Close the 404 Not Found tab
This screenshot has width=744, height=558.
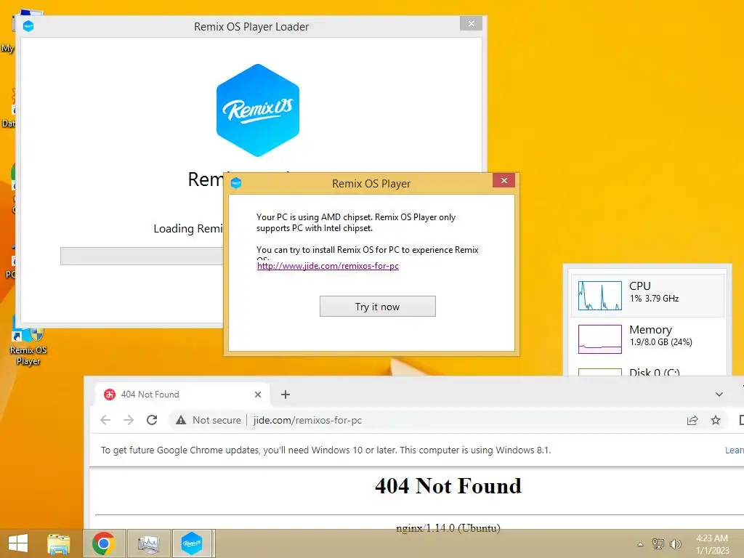258,395
